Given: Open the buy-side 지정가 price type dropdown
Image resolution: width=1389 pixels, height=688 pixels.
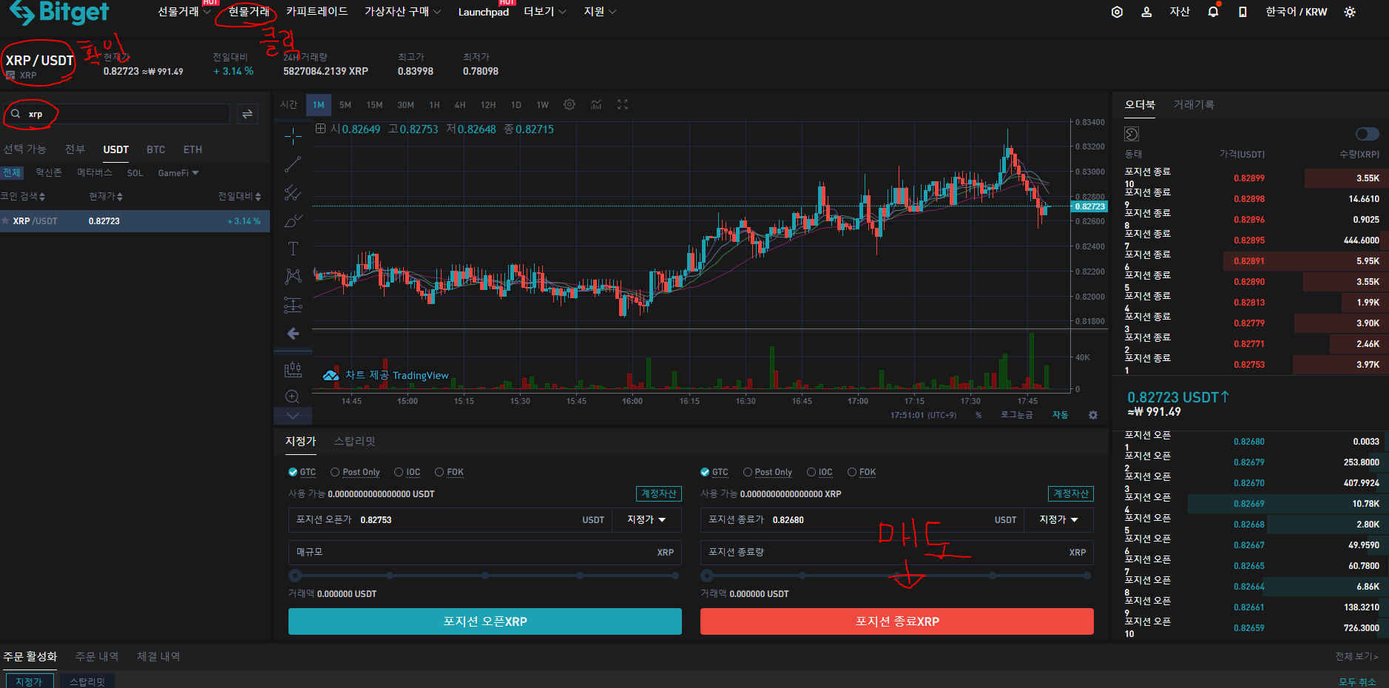Looking at the screenshot, I should pos(646,520).
